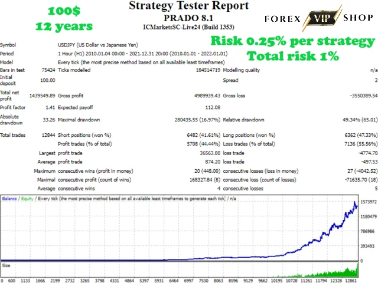Viewport: 378px width, 283px height.
Task: Click Expected payoff value 112.08
Action: pos(213,107)
